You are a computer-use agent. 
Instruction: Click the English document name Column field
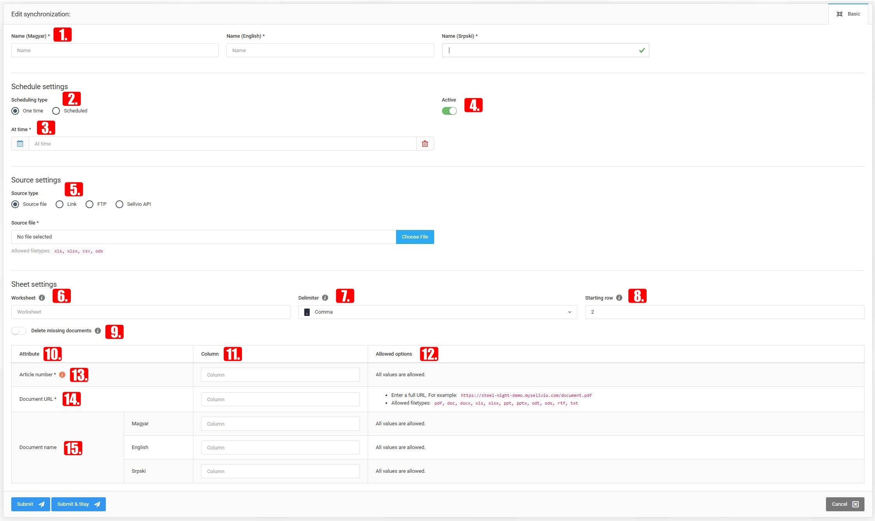pos(281,447)
